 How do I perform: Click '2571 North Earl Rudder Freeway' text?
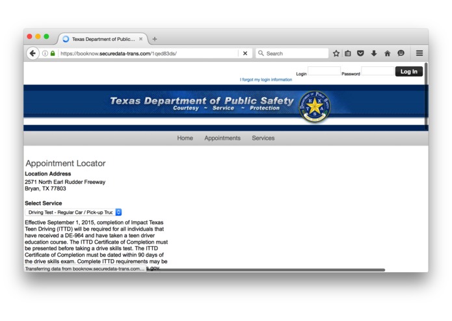65,182
